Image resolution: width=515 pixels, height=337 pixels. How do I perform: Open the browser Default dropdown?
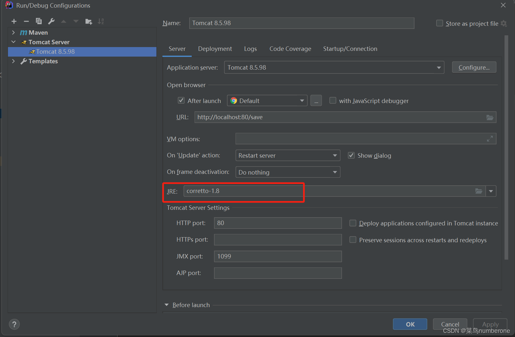tap(267, 101)
